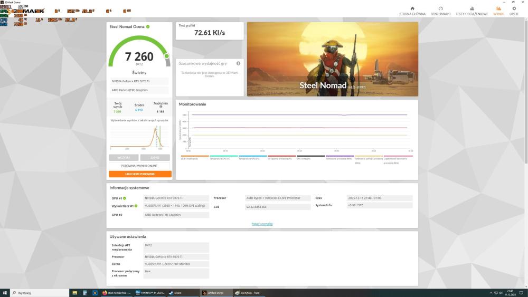Toggle Temperatura CPU legend in monitoring chart
Image resolution: width=528 pixels, height=297 pixels.
223,157
